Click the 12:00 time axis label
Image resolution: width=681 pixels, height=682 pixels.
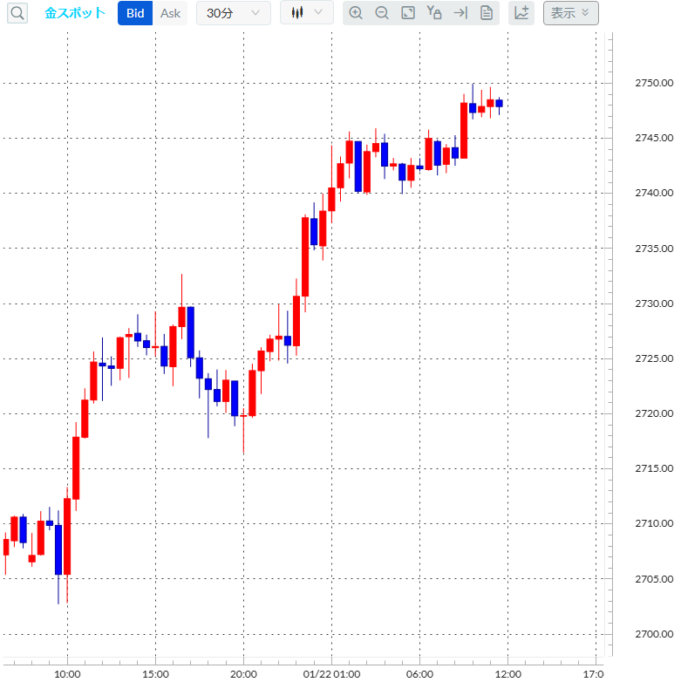[508, 674]
